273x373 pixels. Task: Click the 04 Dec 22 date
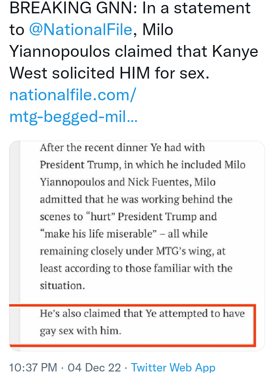[94, 367]
